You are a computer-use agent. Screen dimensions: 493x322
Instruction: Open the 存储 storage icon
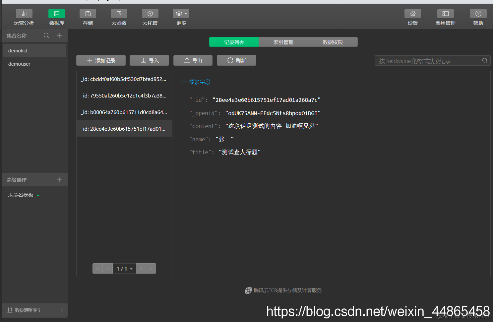(88, 14)
